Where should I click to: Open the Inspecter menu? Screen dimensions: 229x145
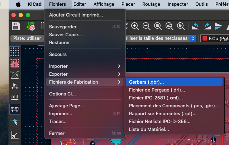(x=178, y=4)
